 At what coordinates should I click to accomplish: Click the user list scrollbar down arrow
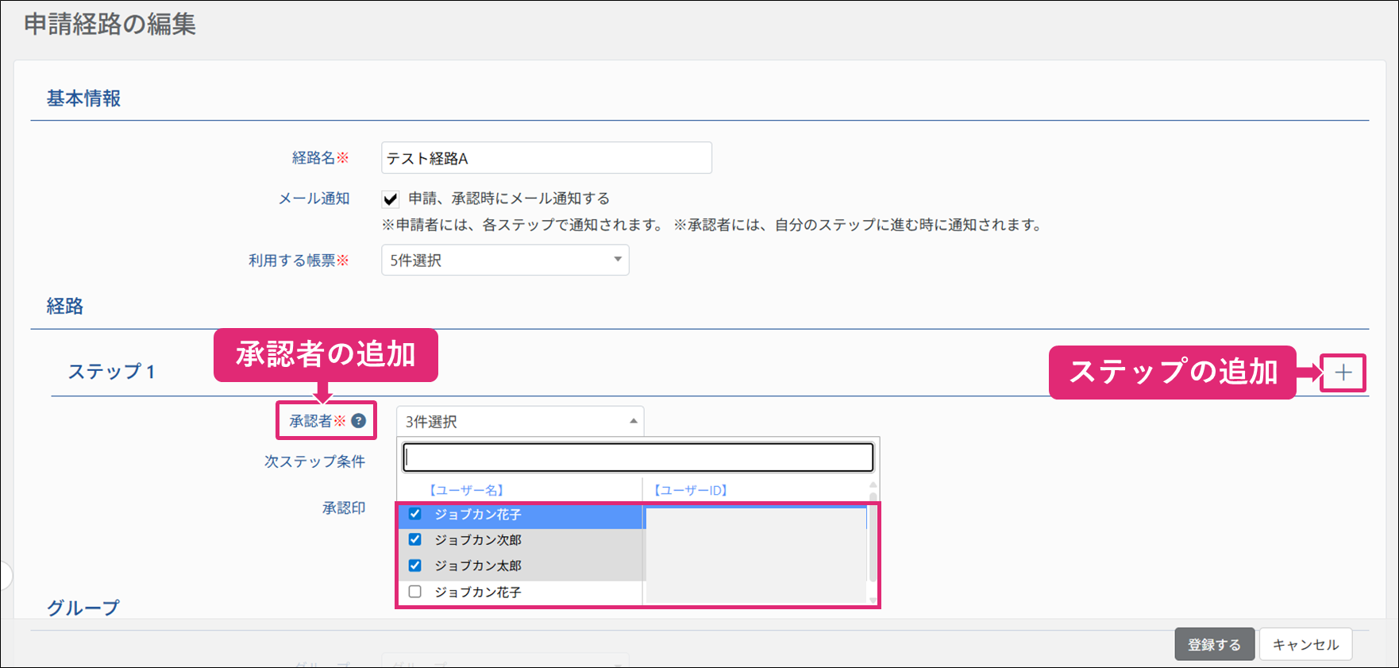pos(873,600)
